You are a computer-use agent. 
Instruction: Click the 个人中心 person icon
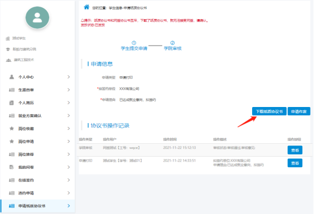coord(12,77)
